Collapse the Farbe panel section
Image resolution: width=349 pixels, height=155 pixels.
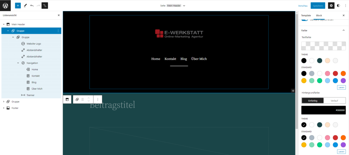pyautogui.click(x=344, y=31)
